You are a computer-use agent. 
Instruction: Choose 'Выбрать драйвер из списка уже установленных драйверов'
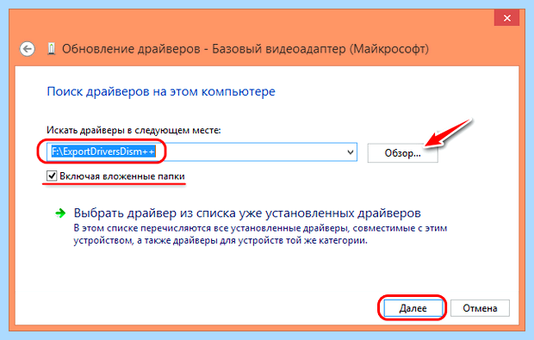(247, 213)
